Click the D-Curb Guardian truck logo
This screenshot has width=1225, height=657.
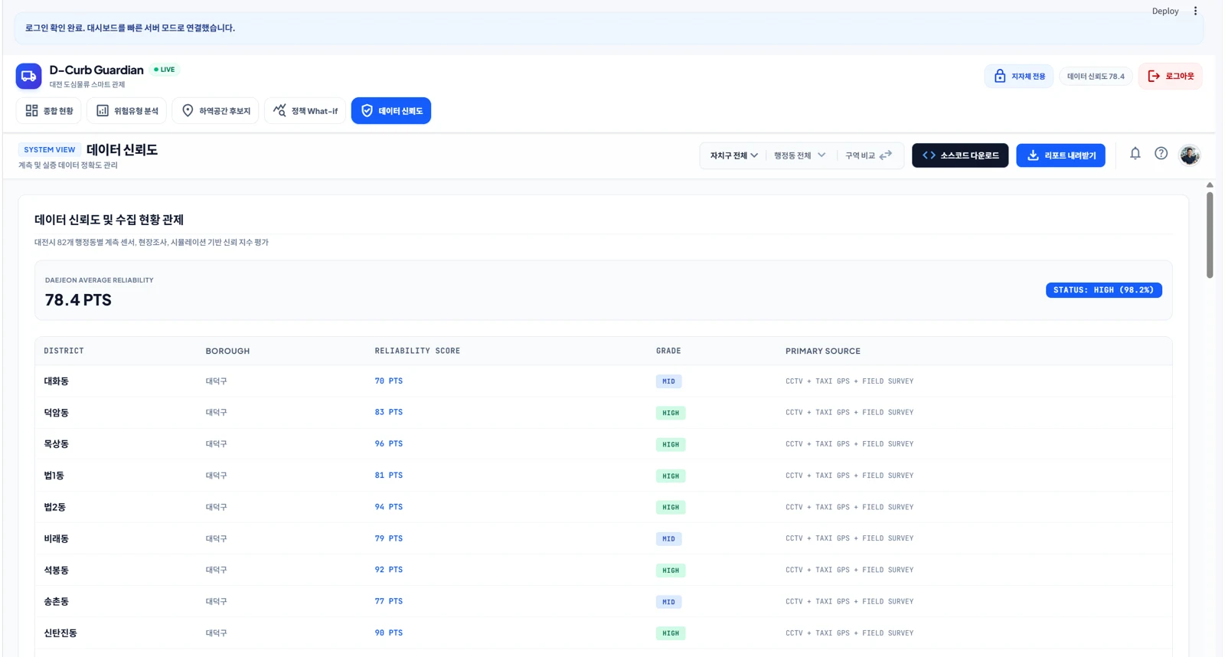[28, 76]
